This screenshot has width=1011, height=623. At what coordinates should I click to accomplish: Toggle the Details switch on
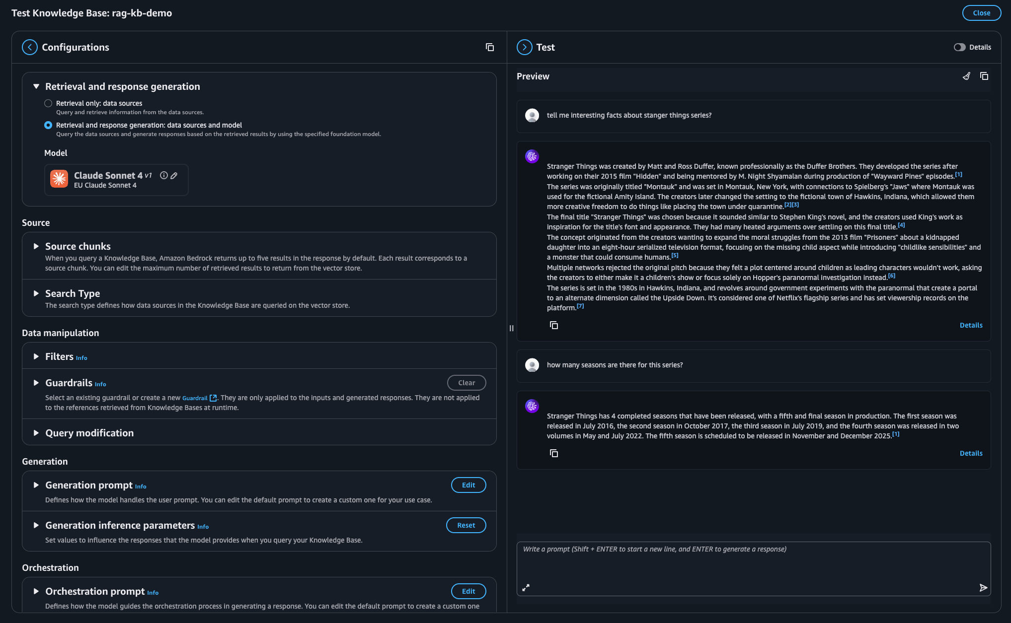959,47
